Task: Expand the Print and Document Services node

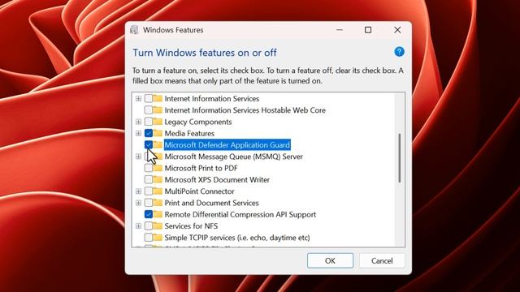Action: [138, 203]
